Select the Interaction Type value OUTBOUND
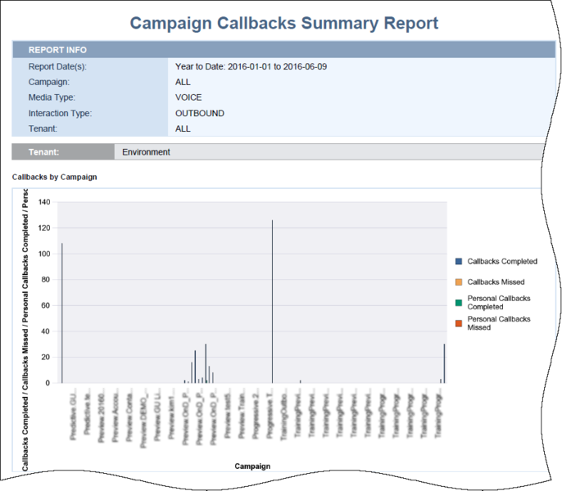Image resolution: width=562 pixels, height=491 pixels. coord(199,113)
